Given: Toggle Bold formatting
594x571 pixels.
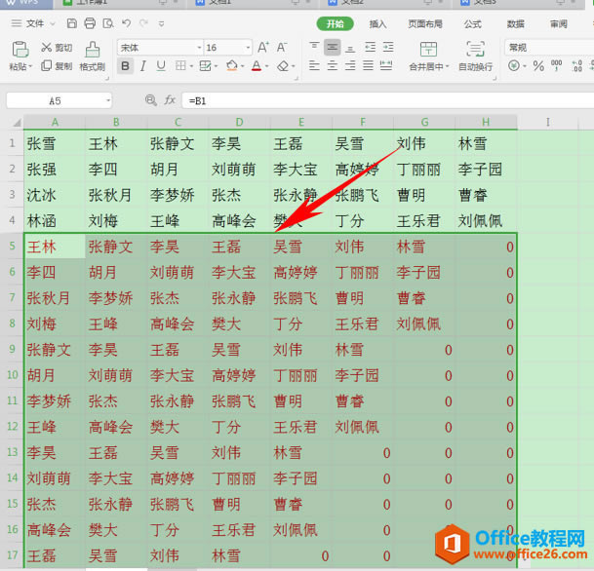Looking at the screenshot, I should pos(125,66).
